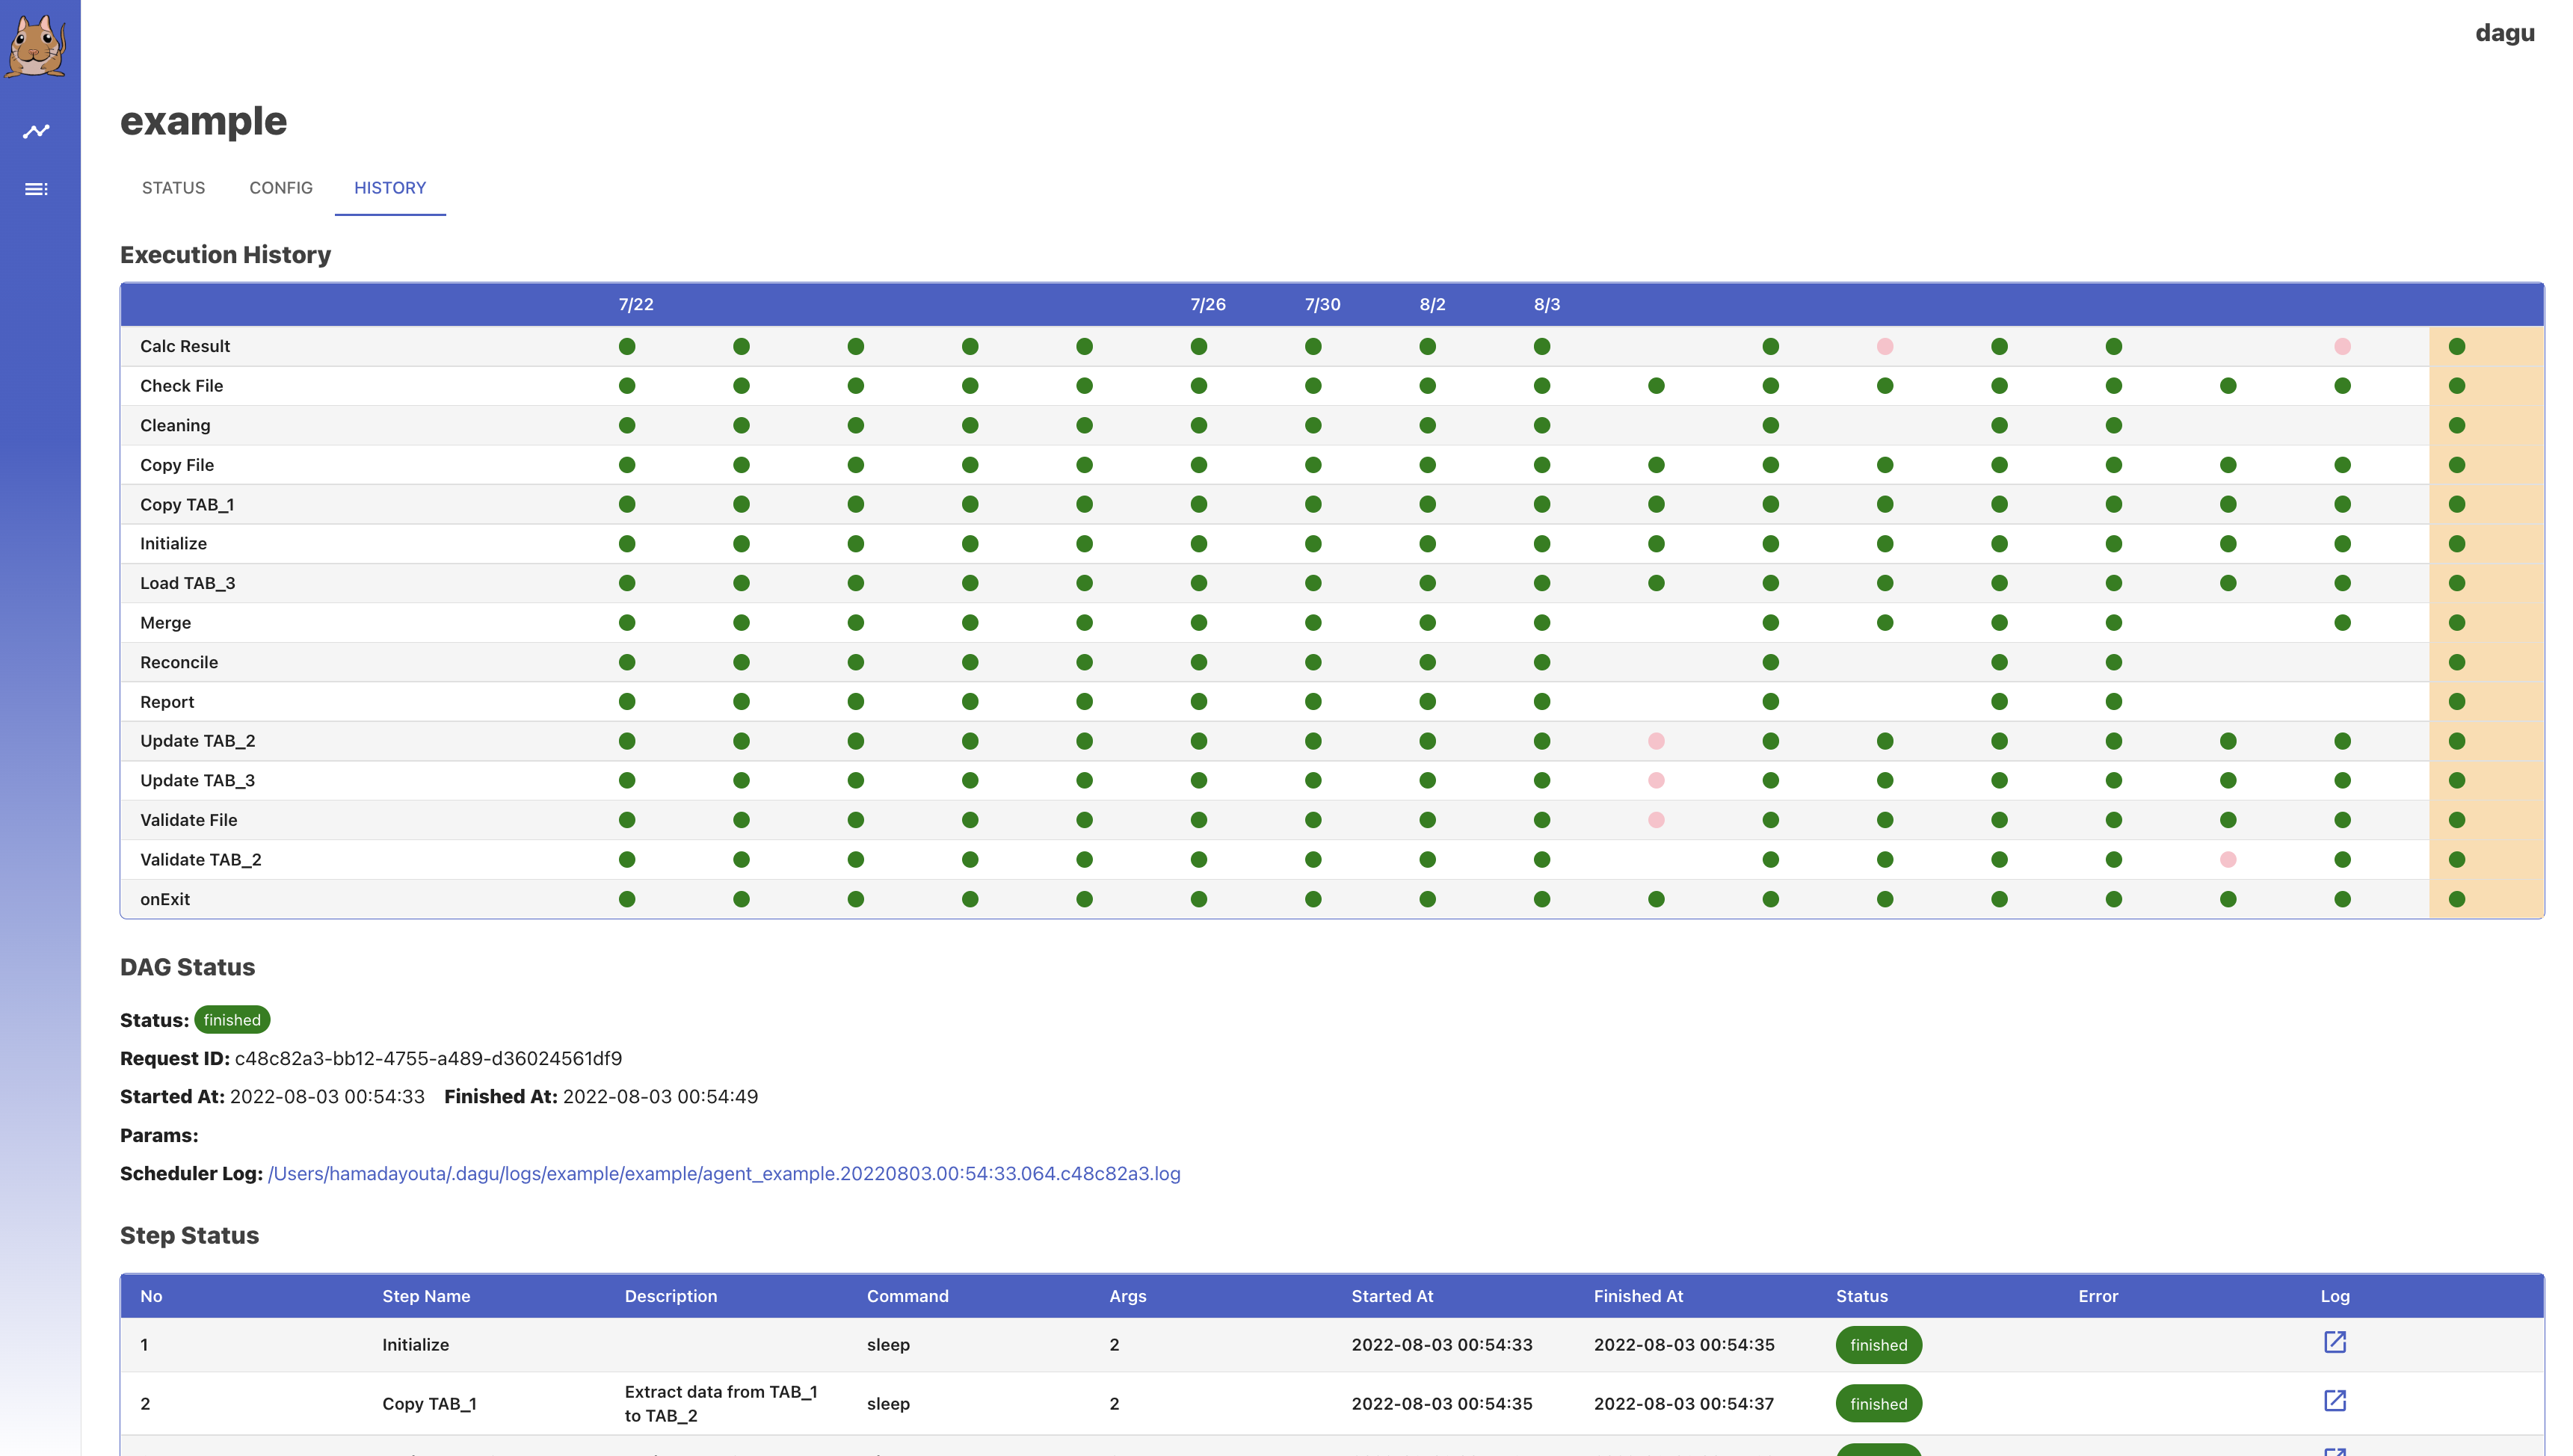Screen dimensions: 2573x1456
Task: Click the 8/2 column date header
Action: tap(1432, 304)
